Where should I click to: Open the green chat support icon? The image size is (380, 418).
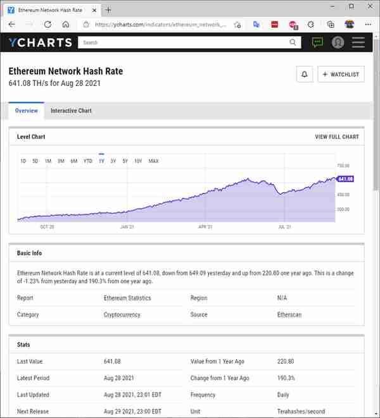click(x=317, y=42)
